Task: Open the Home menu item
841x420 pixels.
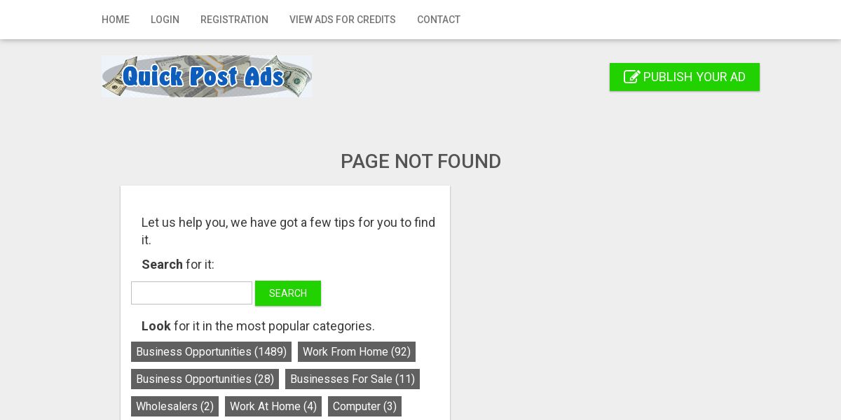Action: [x=116, y=20]
